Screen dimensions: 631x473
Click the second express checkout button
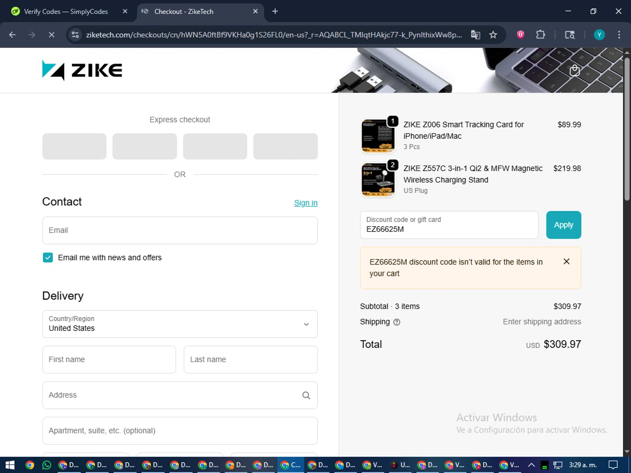145,146
